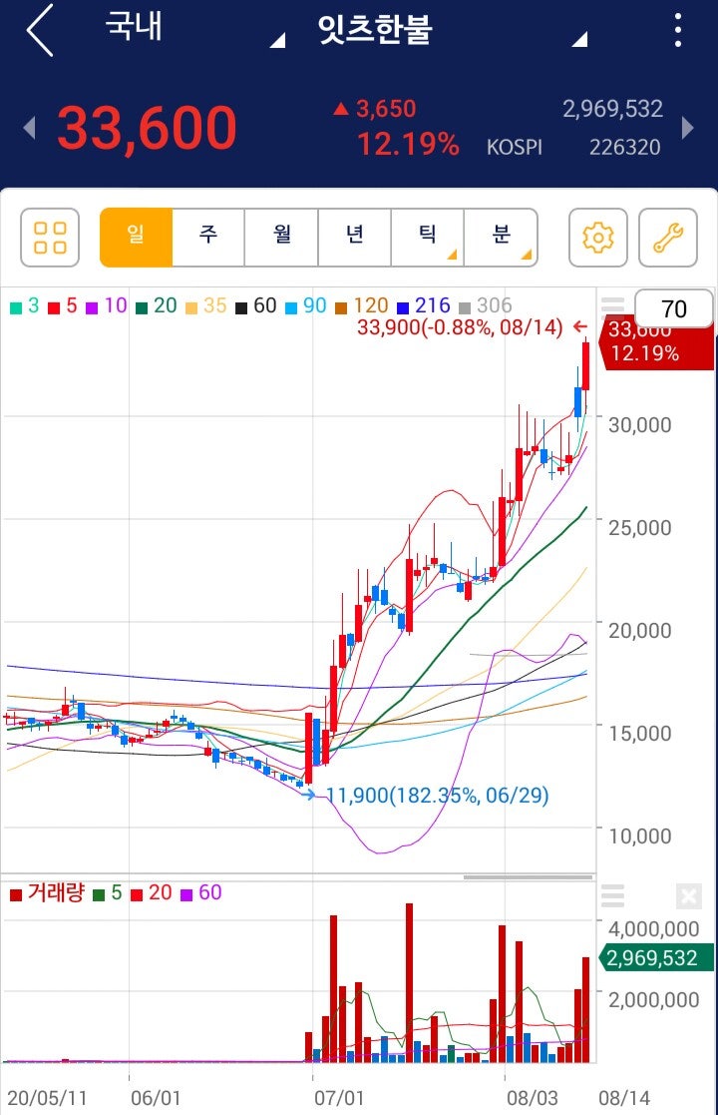The width and height of the screenshot is (718, 1115).
Task: Toggle the 10-day moving average legend
Action: click(x=107, y=306)
